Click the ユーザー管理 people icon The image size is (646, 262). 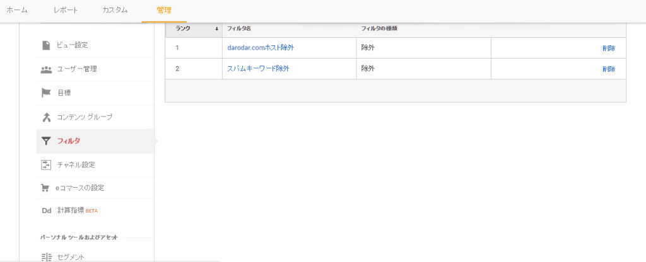46,69
